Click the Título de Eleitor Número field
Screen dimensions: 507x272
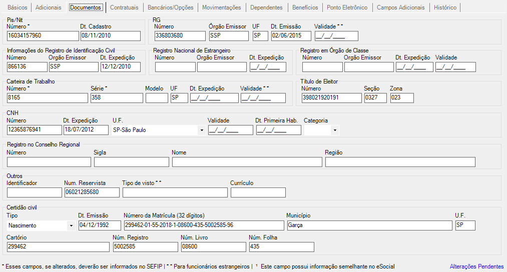point(332,98)
